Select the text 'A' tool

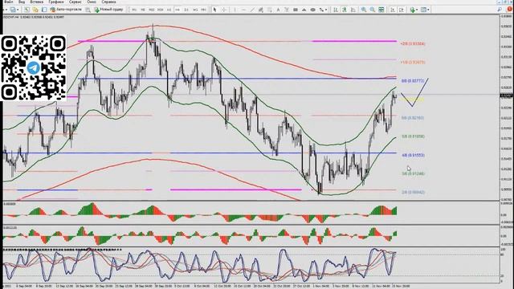278,10
